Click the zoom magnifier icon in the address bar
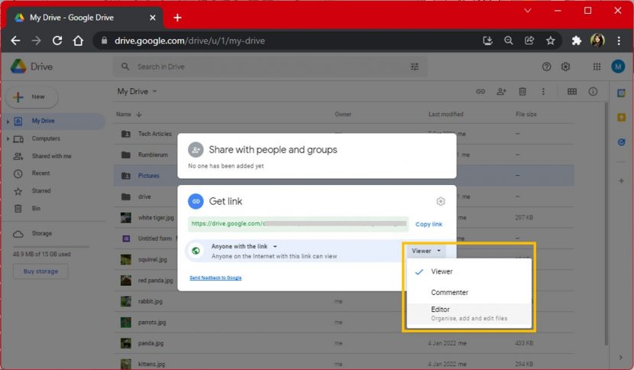Screen dimensions: 634x370 (509, 41)
